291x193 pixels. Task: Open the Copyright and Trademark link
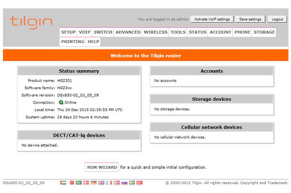pyautogui.click(x=264, y=183)
